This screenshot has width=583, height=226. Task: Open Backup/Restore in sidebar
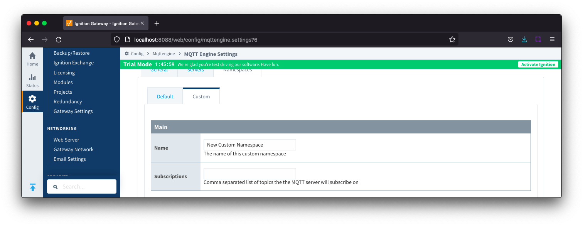pyautogui.click(x=71, y=53)
